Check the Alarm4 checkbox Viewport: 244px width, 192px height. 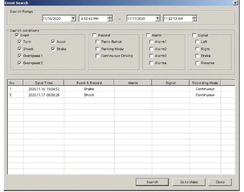tap(151, 63)
